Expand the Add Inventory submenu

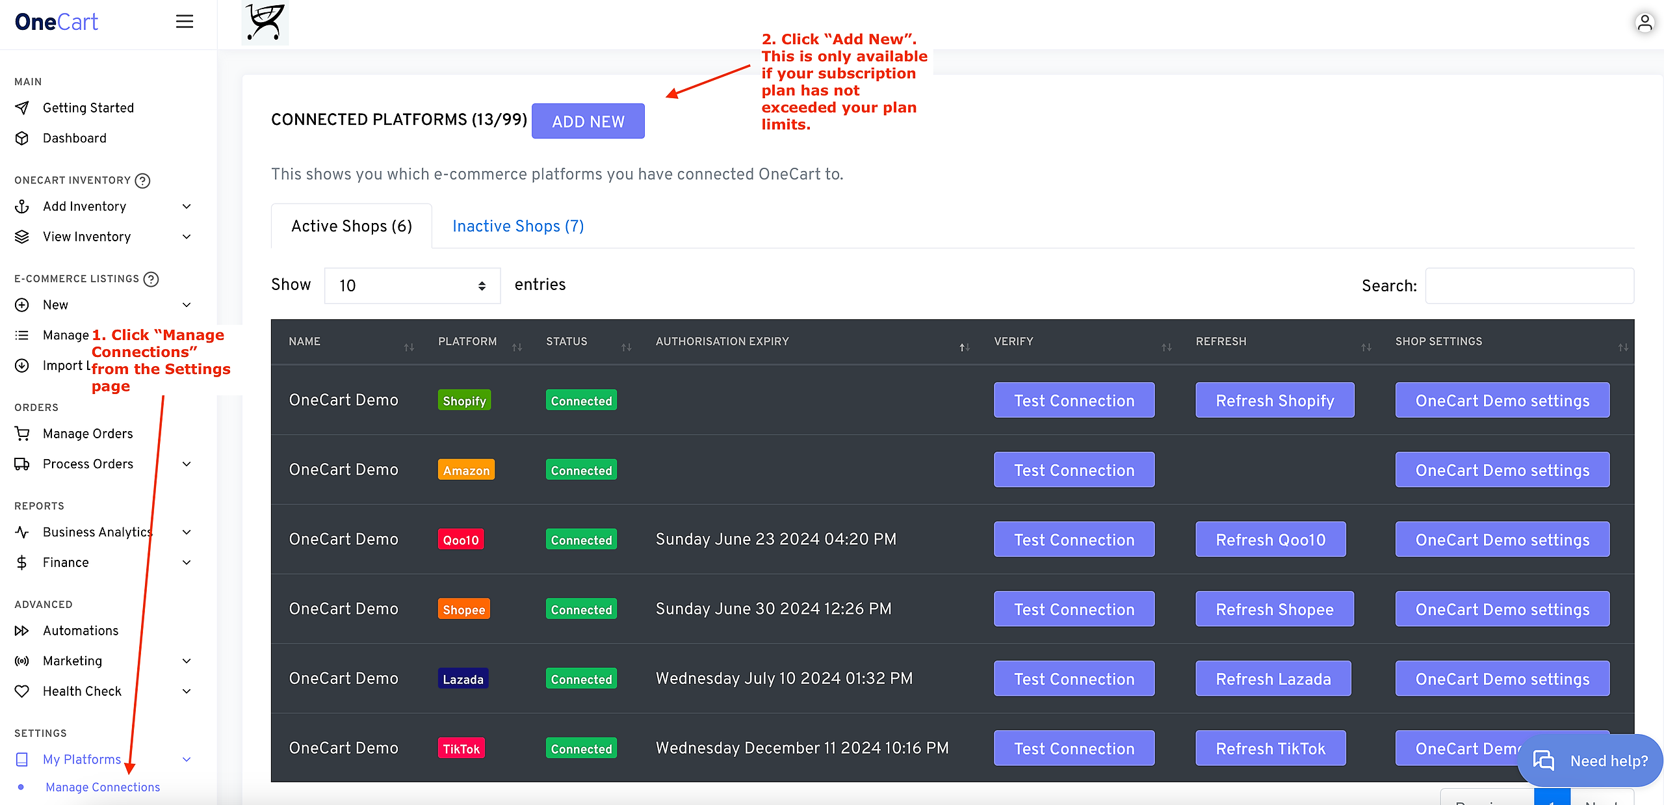186,206
